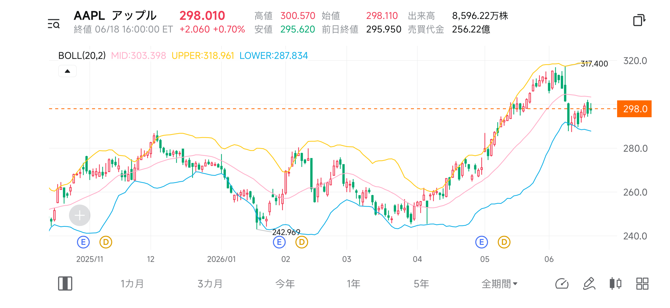Tap the May dividend D marker

tap(504, 242)
